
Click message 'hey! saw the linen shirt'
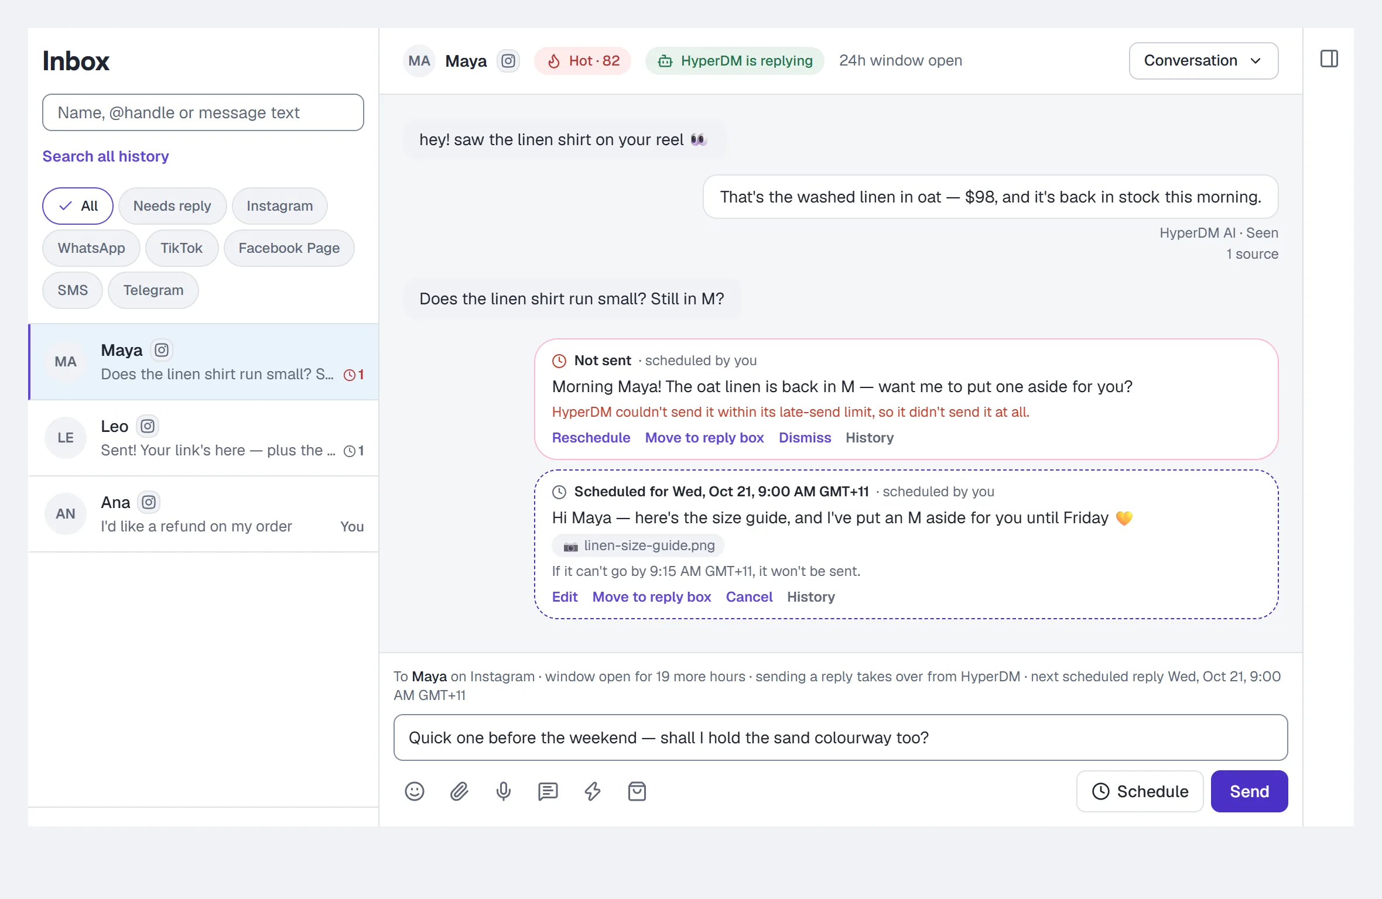point(565,140)
